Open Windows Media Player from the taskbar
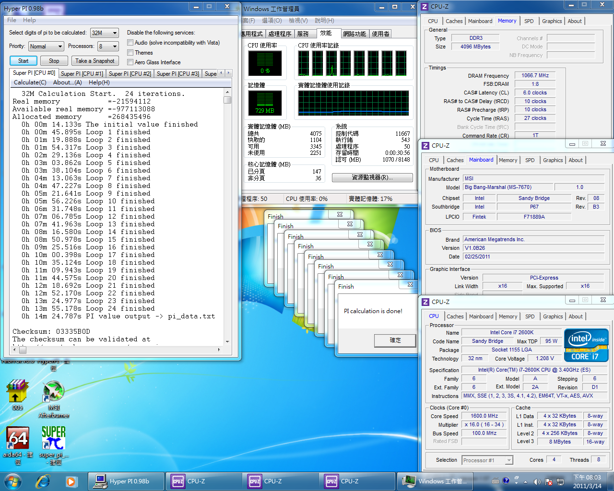The width and height of the screenshot is (614, 491). pyautogui.click(x=71, y=481)
